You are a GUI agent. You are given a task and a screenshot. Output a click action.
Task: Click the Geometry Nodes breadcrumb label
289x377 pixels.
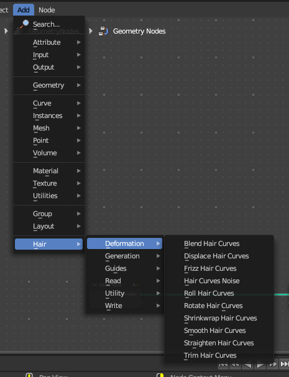point(139,31)
